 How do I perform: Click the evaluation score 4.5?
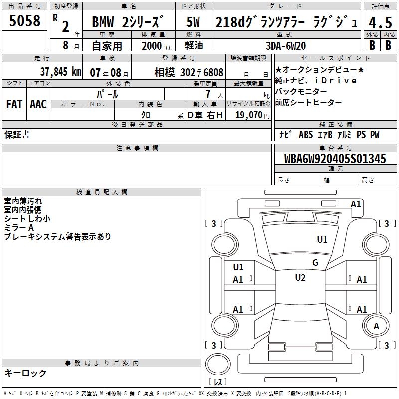(x=380, y=22)
